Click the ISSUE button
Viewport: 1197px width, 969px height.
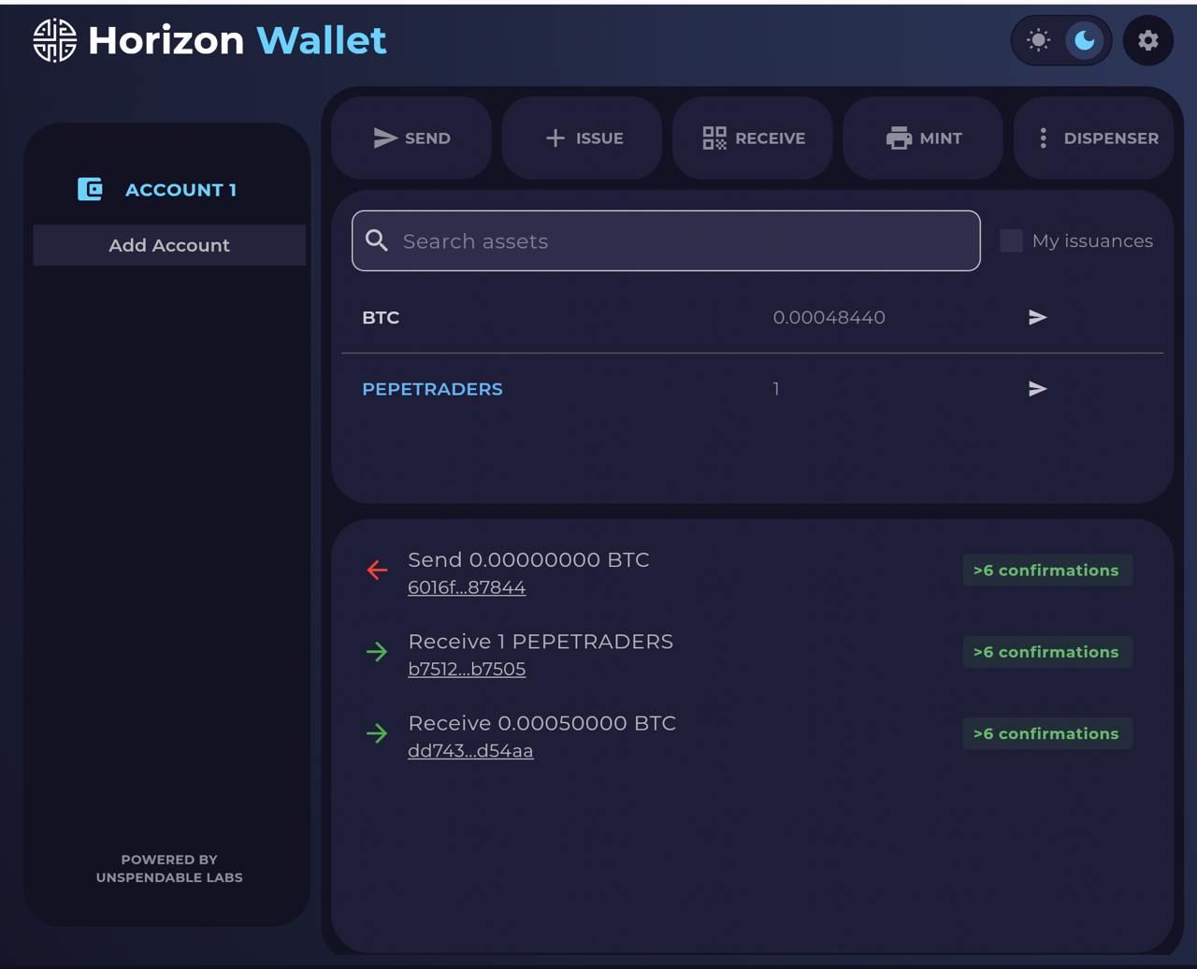point(583,138)
